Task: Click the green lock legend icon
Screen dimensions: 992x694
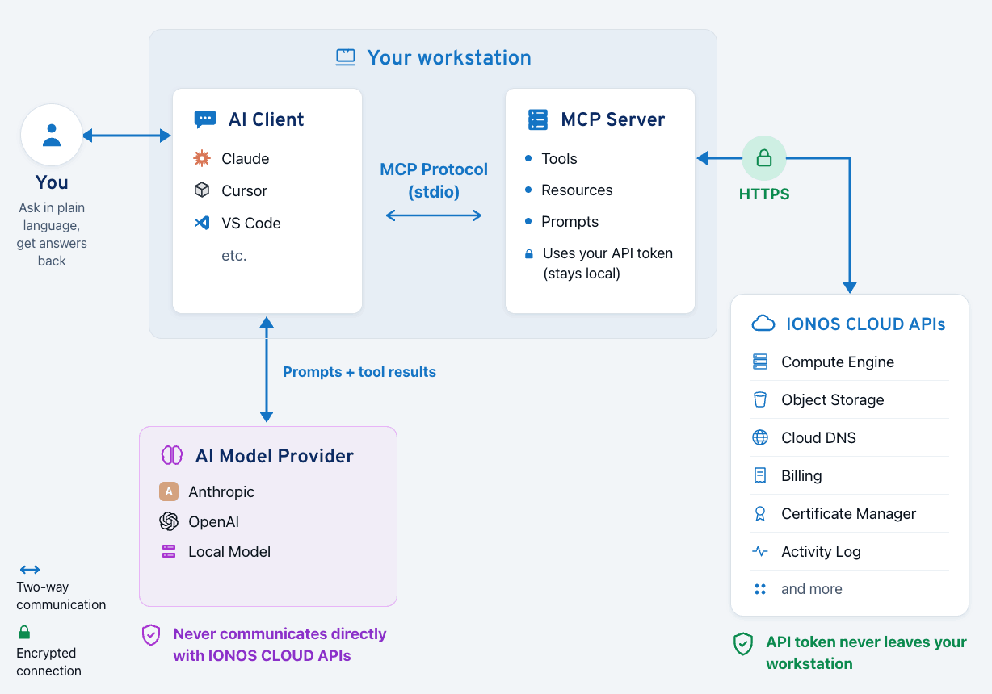Action: tap(24, 632)
